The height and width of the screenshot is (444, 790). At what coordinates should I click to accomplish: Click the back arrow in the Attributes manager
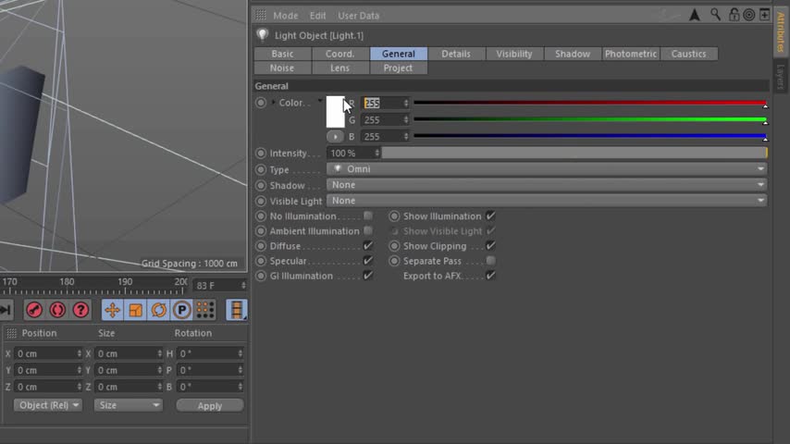click(x=695, y=15)
